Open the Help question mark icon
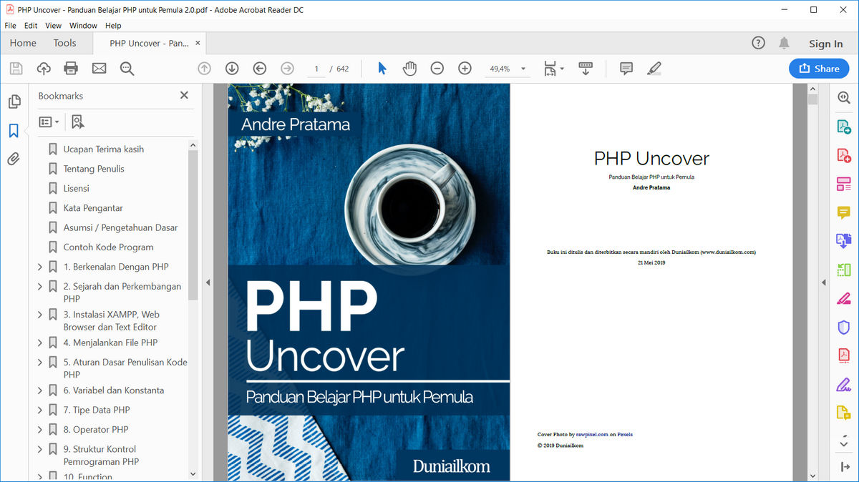859x482 pixels. click(758, 43)
